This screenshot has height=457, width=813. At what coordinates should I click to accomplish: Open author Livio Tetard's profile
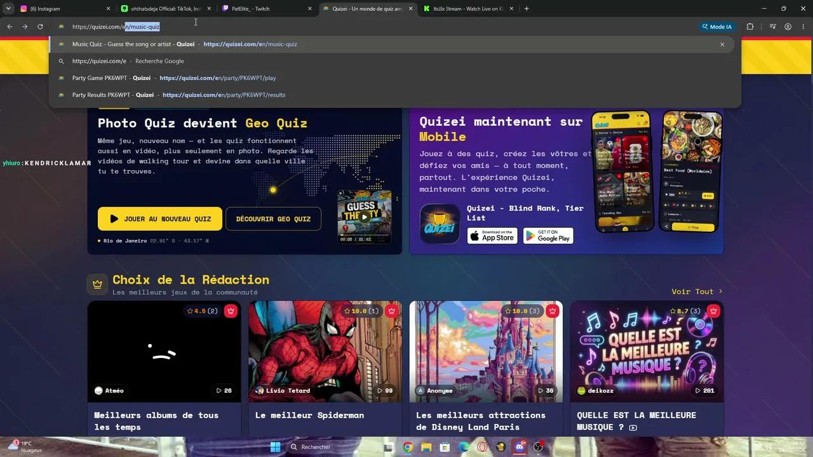click(x=283, y=390)
